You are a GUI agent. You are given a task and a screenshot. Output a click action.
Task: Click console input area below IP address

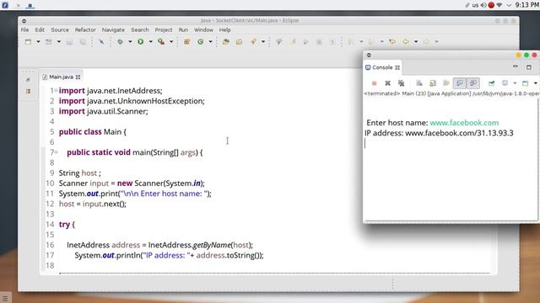pyautogui.click(x=451, y=144)
